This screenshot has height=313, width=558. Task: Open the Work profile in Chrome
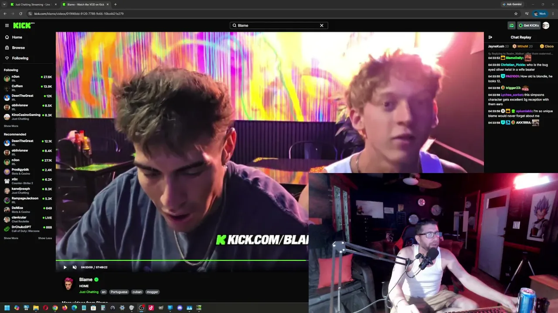(540, 13)
